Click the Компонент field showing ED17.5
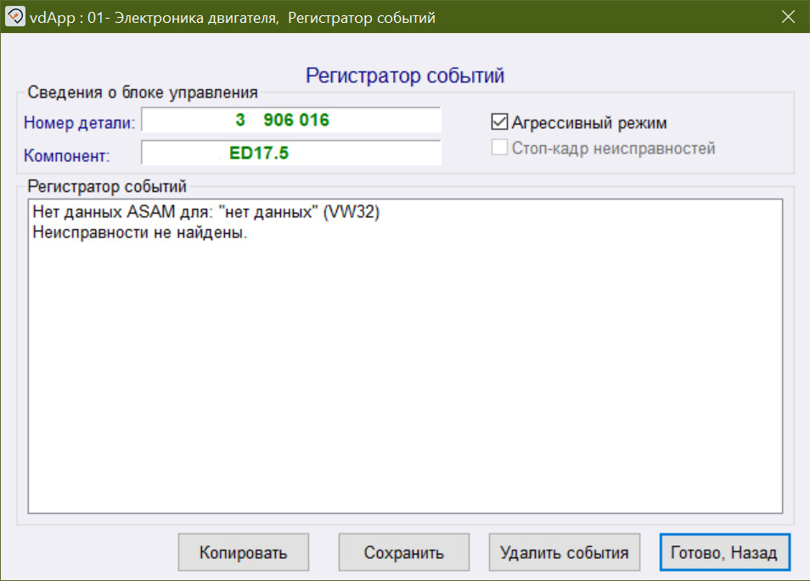Viewport: 810px width, 581px height. [x=291, y=153]
